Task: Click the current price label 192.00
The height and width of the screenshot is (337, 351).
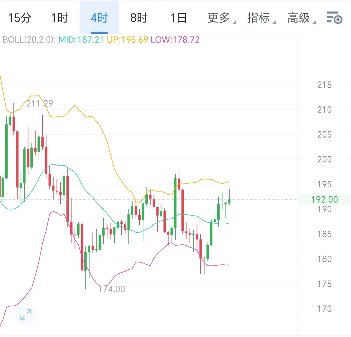Action: click(324, 199)
